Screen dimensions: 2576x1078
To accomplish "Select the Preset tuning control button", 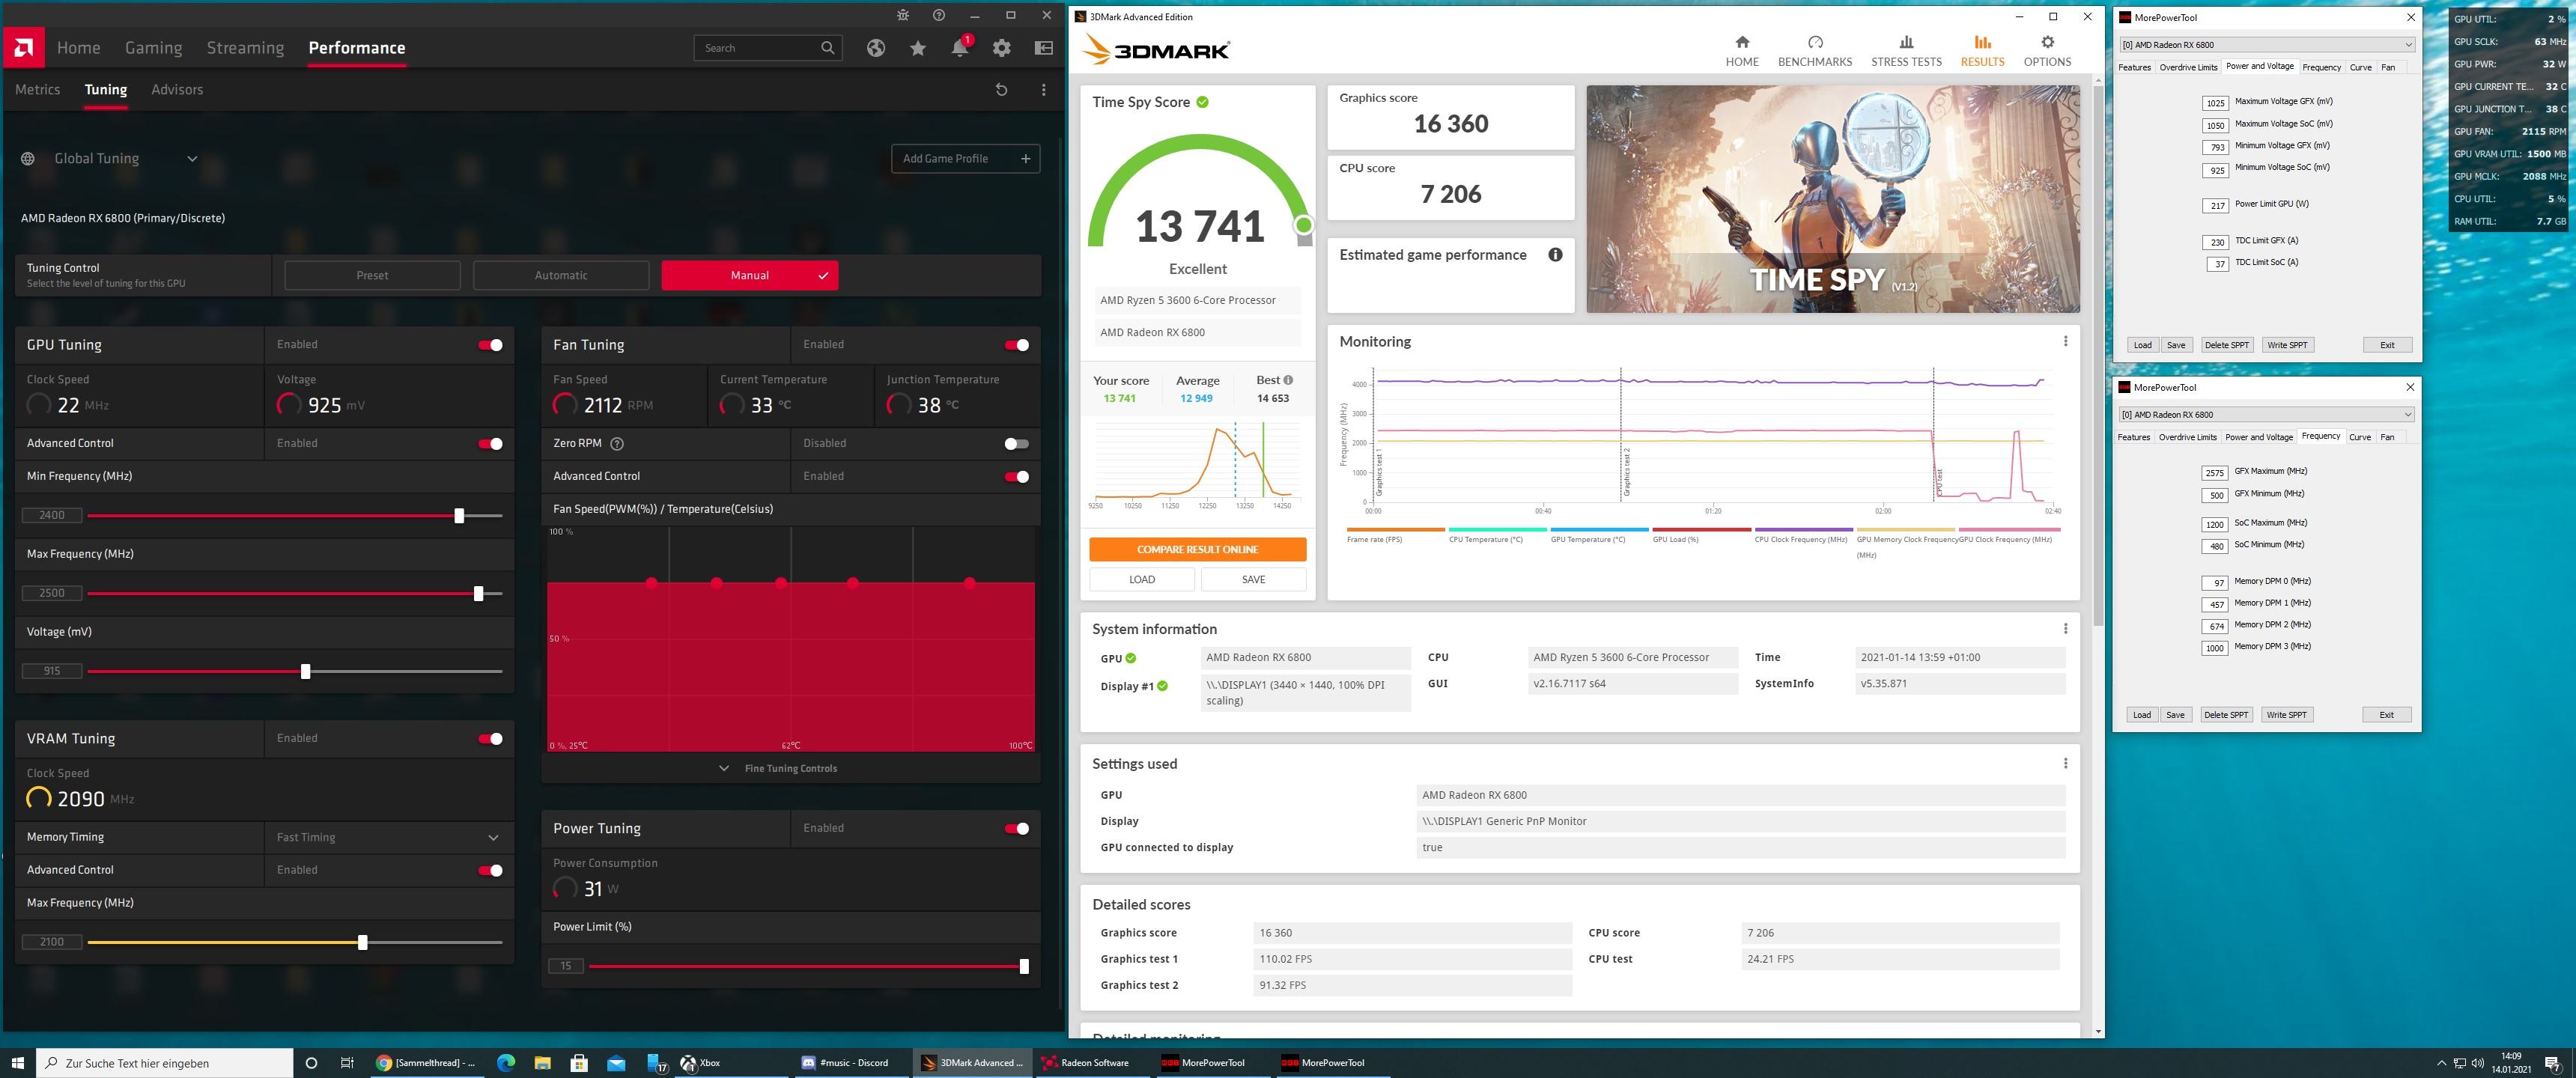I will (372, 276).
